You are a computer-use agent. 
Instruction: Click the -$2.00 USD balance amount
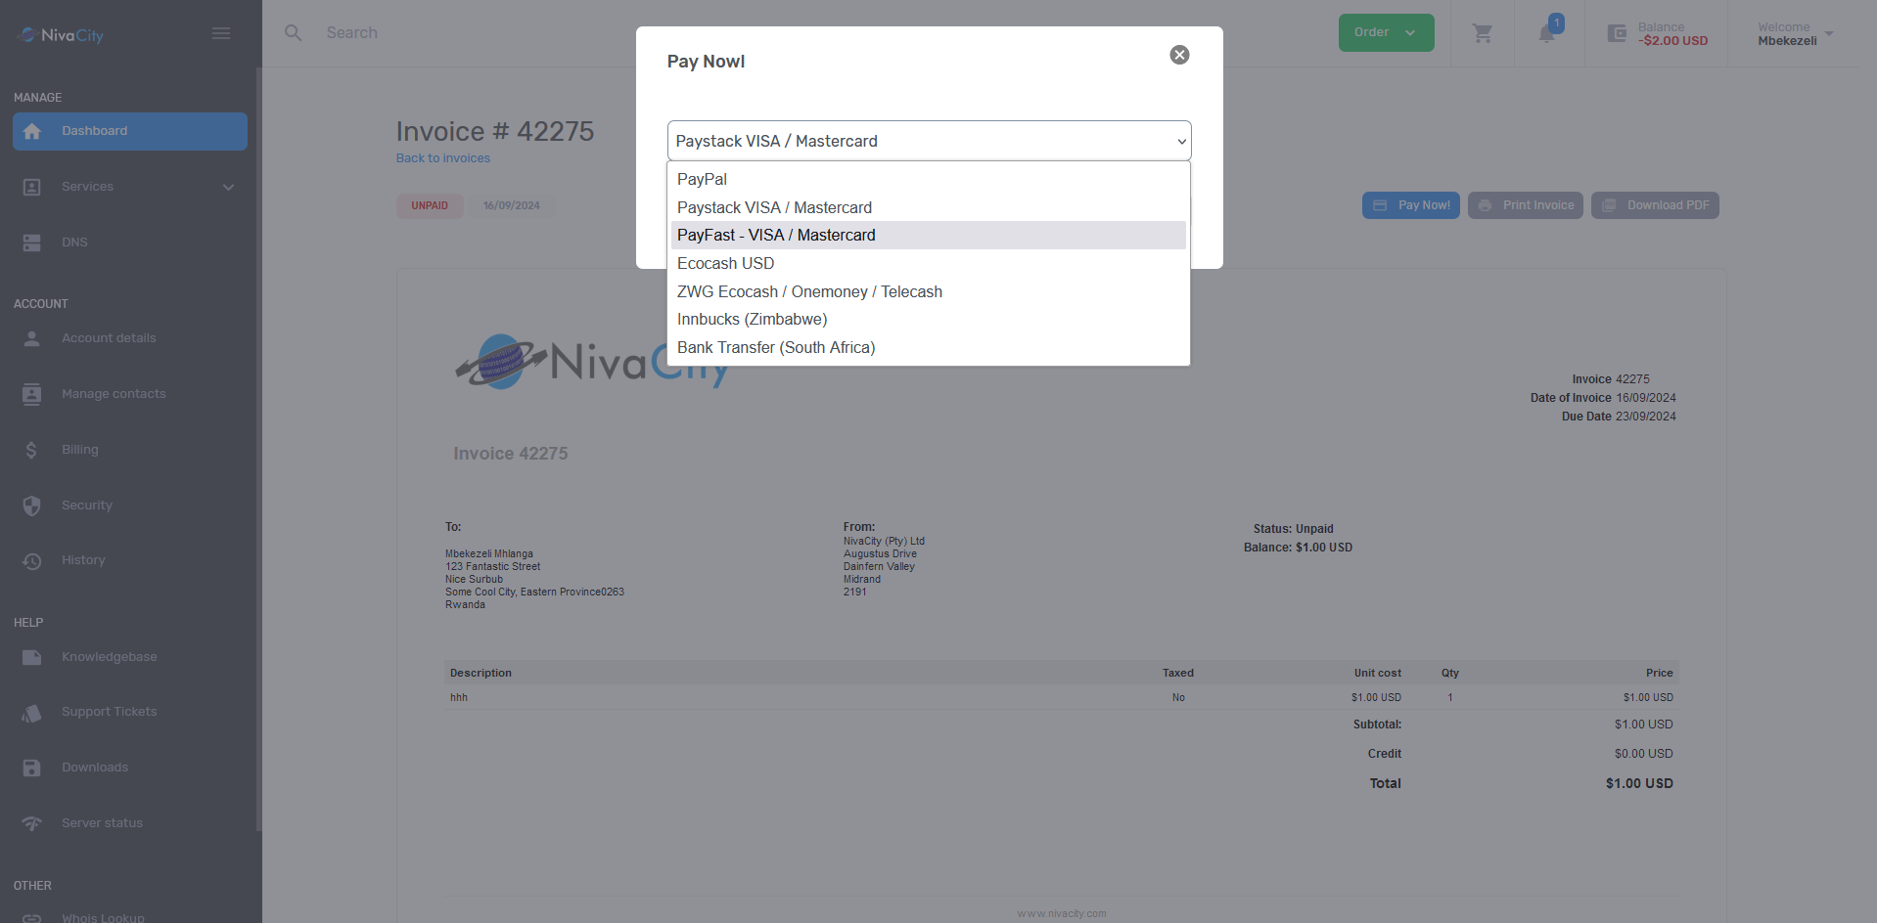1673,41
